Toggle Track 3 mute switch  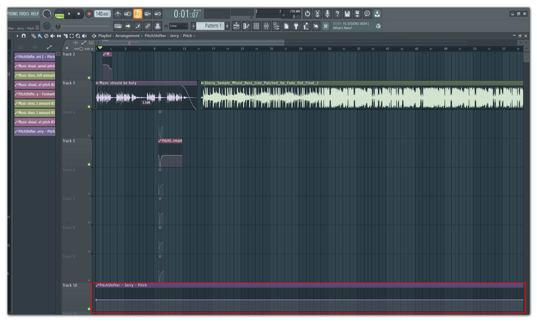[x=89, y=107]
